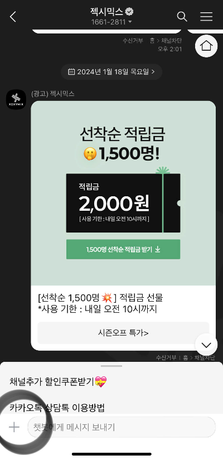The width and height of the screenshot is (223, 460).
Task: Tap the 수신거부 link under the coupon card
Action: pos(166,357)
